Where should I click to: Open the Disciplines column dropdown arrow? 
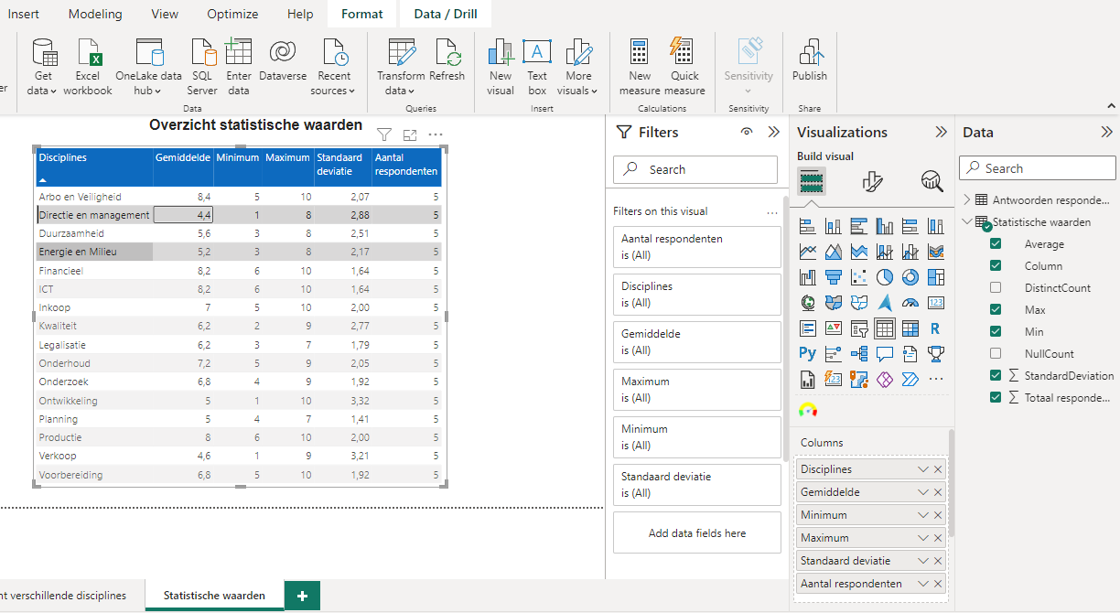pyautogui.click(x=923, y=469)
